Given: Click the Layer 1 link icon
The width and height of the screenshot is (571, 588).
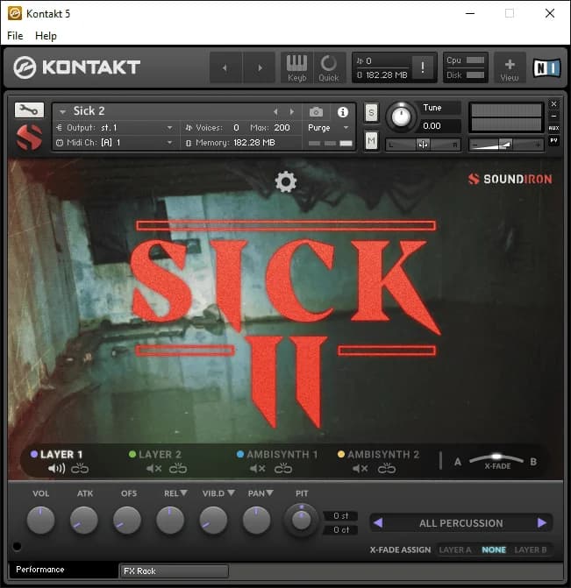Looking at the screenshot, I should (x=80, y=468).
